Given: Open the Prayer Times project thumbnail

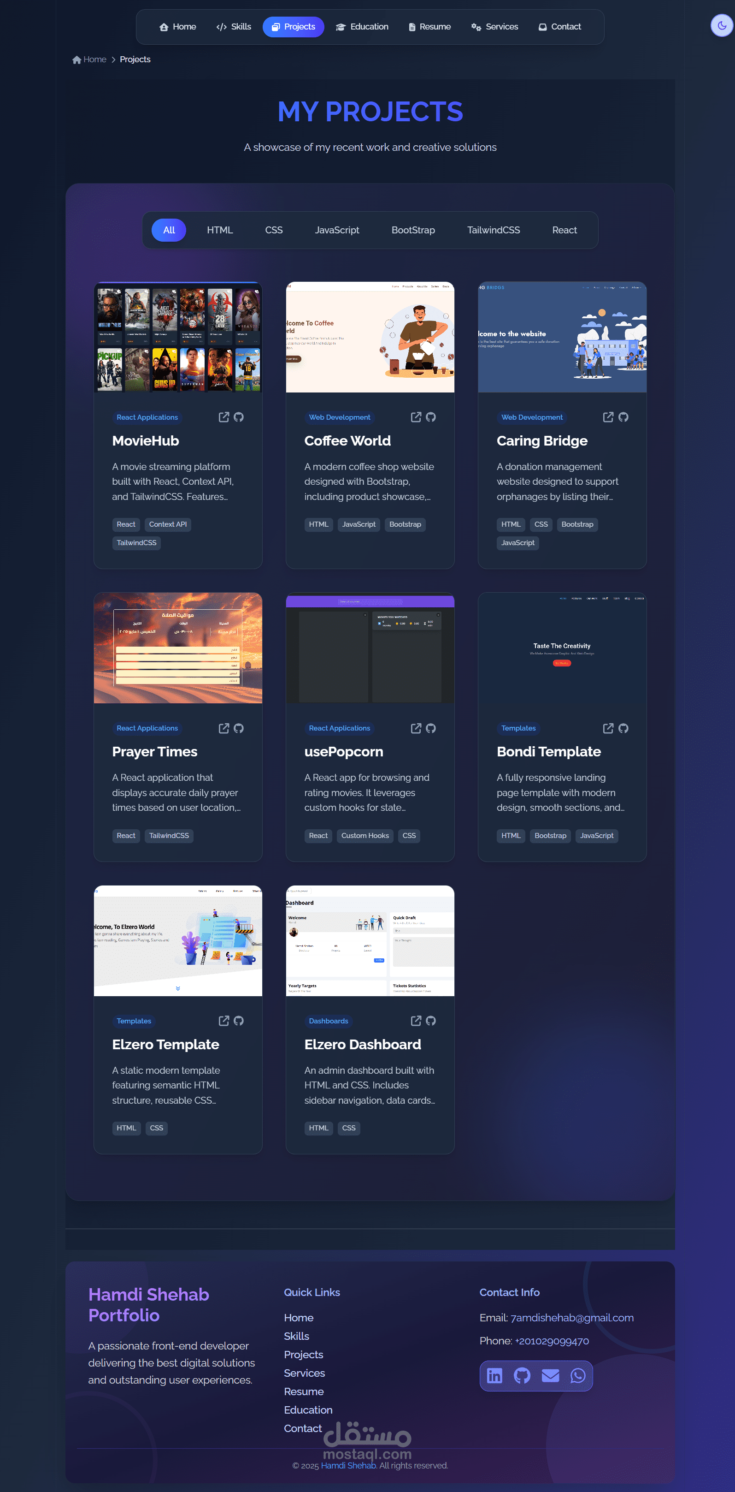Looking at the screenshot, I should click(x=178, y=648).
